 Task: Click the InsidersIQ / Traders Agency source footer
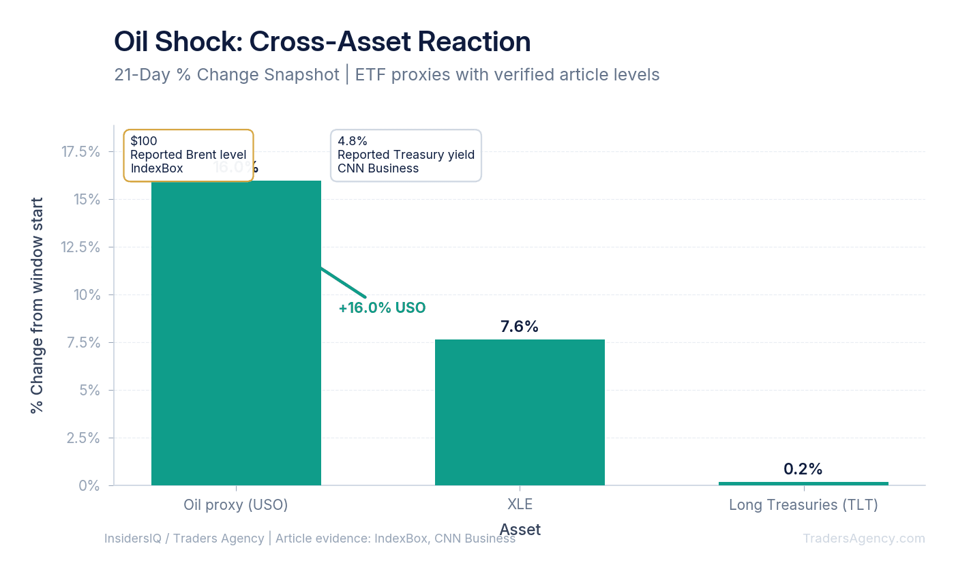310,539
